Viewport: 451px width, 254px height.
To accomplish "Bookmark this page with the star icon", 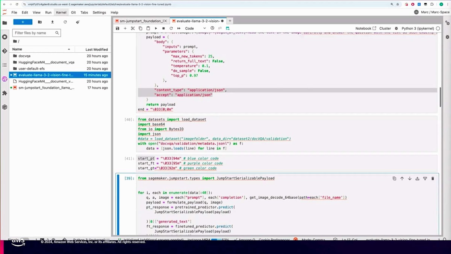I will [398, 5].
